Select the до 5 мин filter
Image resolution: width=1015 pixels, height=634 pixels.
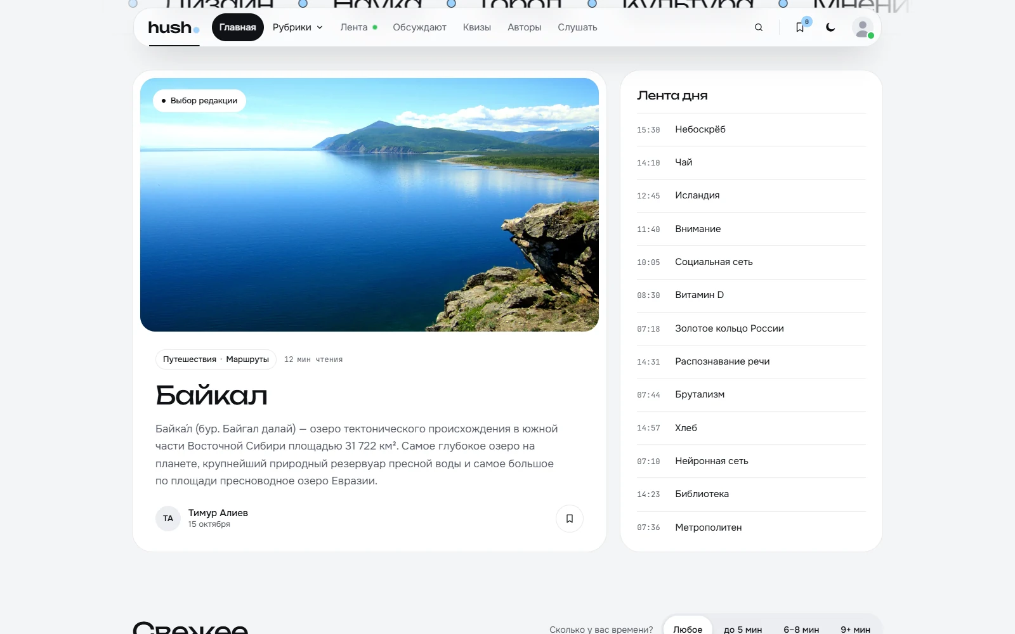(743, 629)
